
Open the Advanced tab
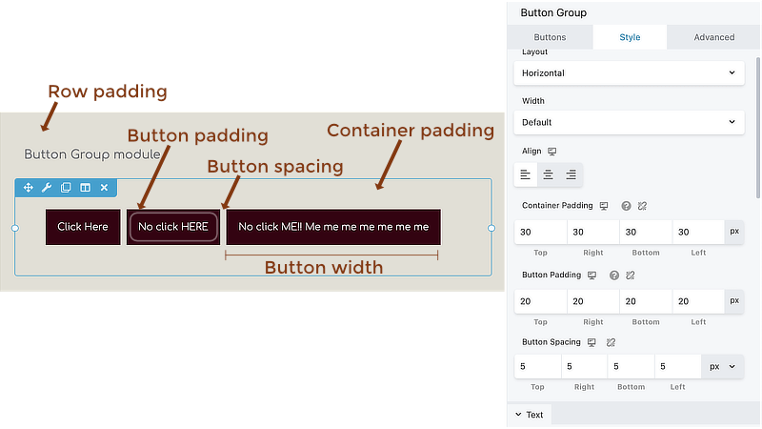click(x=713, y=37)
